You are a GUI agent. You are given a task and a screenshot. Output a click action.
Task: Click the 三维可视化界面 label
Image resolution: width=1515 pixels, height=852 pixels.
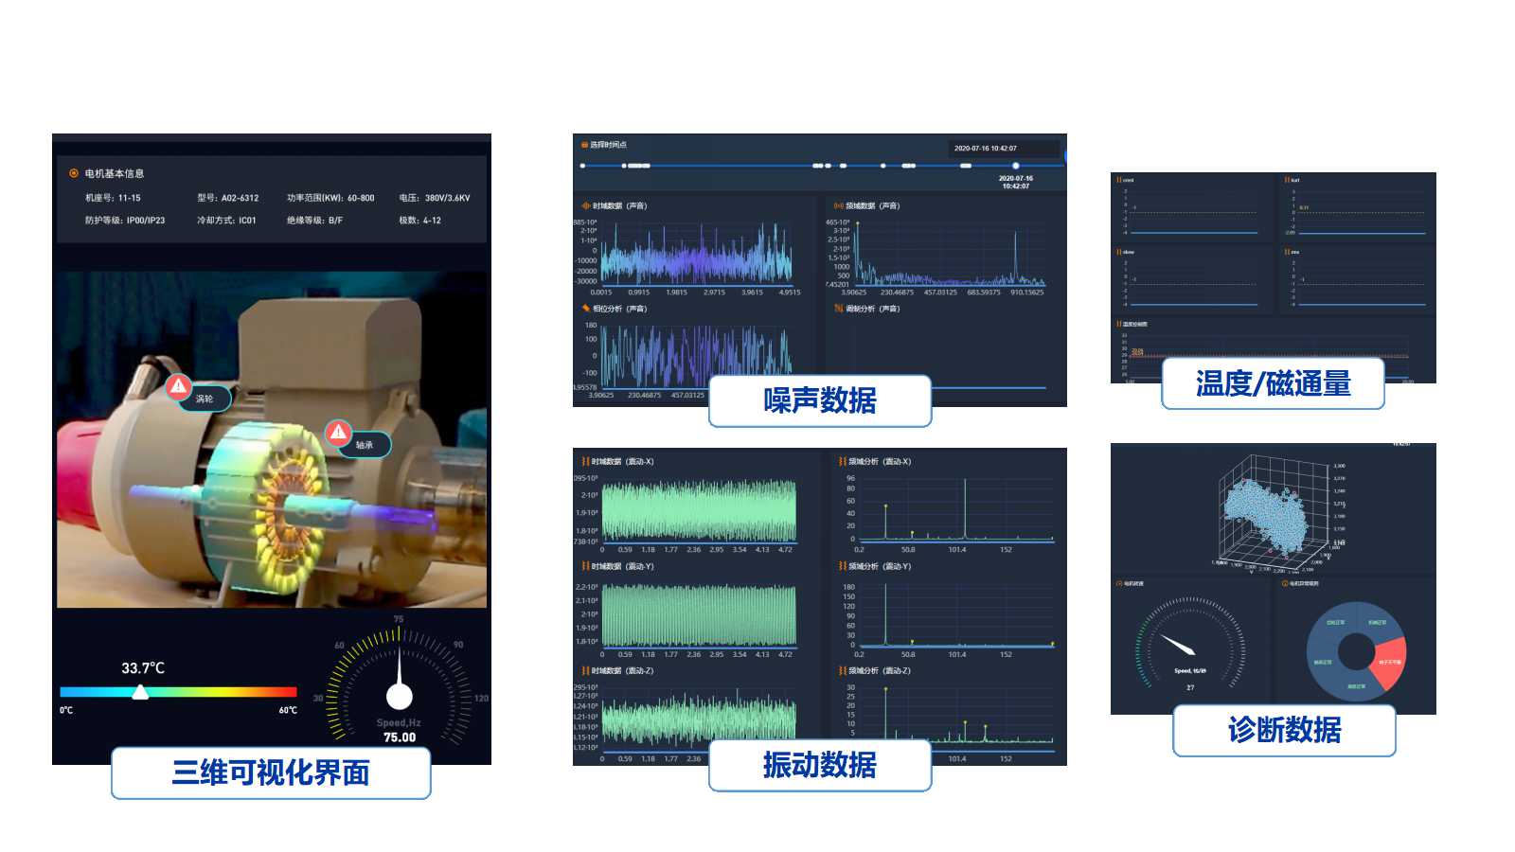point(271,772)
